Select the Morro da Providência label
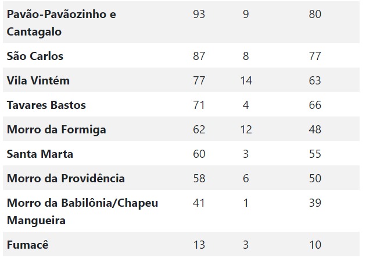366x265 pixels. point(66,178)
